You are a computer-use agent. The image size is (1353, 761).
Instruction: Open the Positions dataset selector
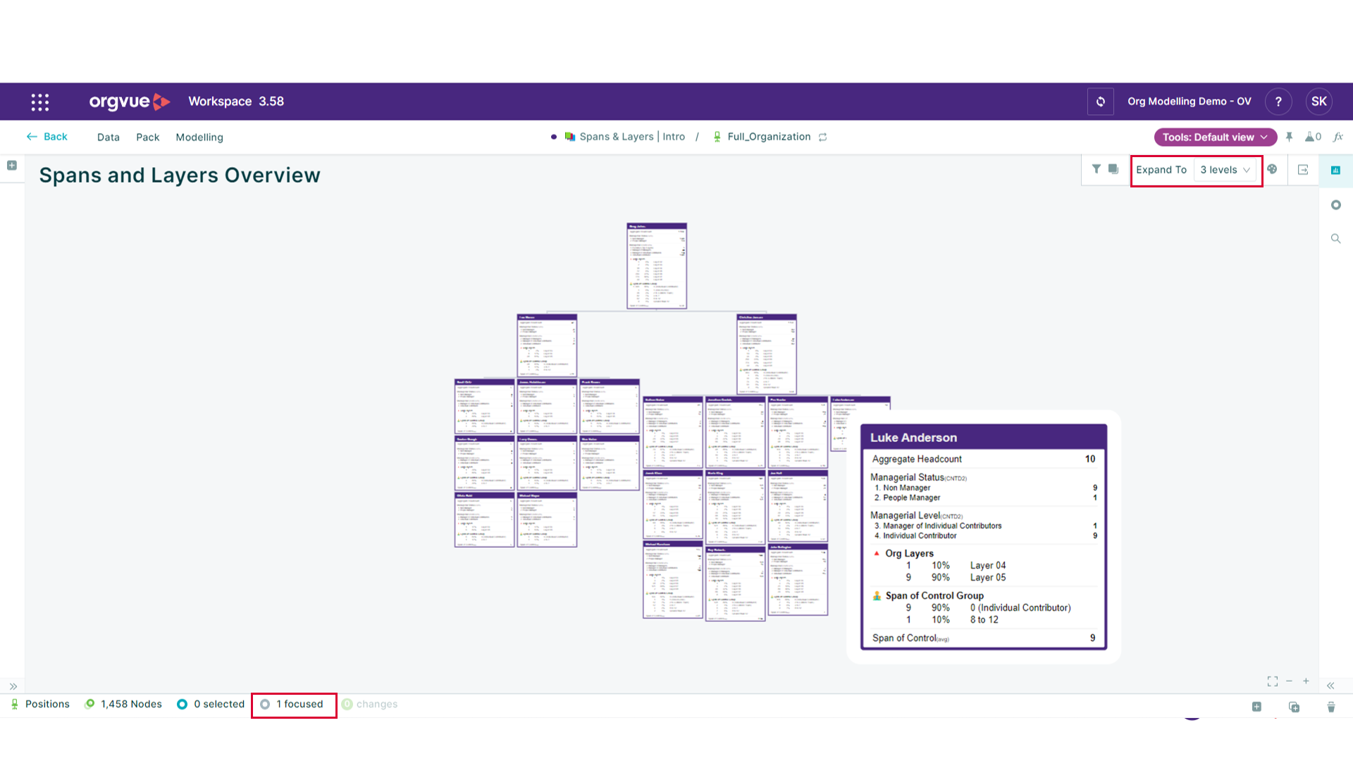coord(39,704)
